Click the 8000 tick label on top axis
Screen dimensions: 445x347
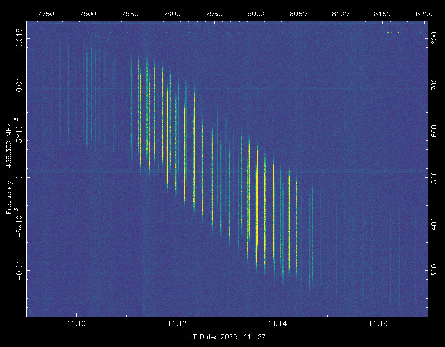(256, 14)
